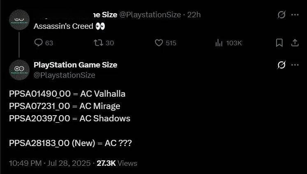The width and height of the screenshot is (307, 174).
Task: Open the 10:49 PM Jul 28, 2025 timestamp
Action: pos(50,163)
